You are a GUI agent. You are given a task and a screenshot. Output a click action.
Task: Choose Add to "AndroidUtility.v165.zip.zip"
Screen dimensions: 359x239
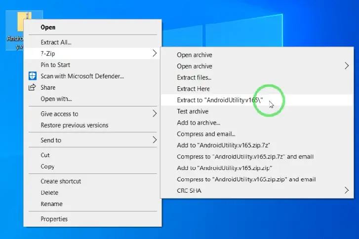(x=257, y=168)
